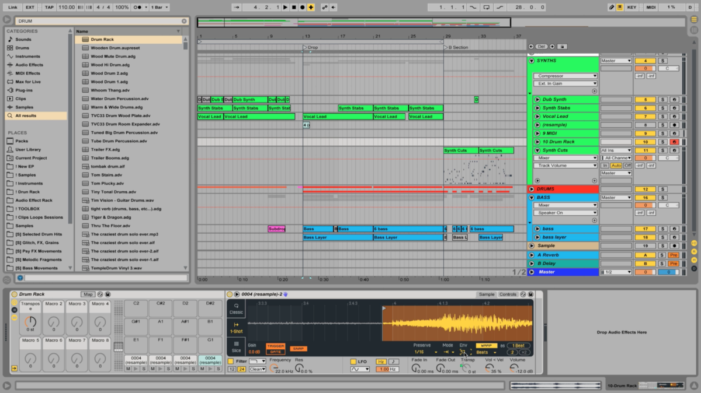Screen dimensions: 701x393
Task: Switch to the Sample tab in Simpler
Action: coord(486,294)
